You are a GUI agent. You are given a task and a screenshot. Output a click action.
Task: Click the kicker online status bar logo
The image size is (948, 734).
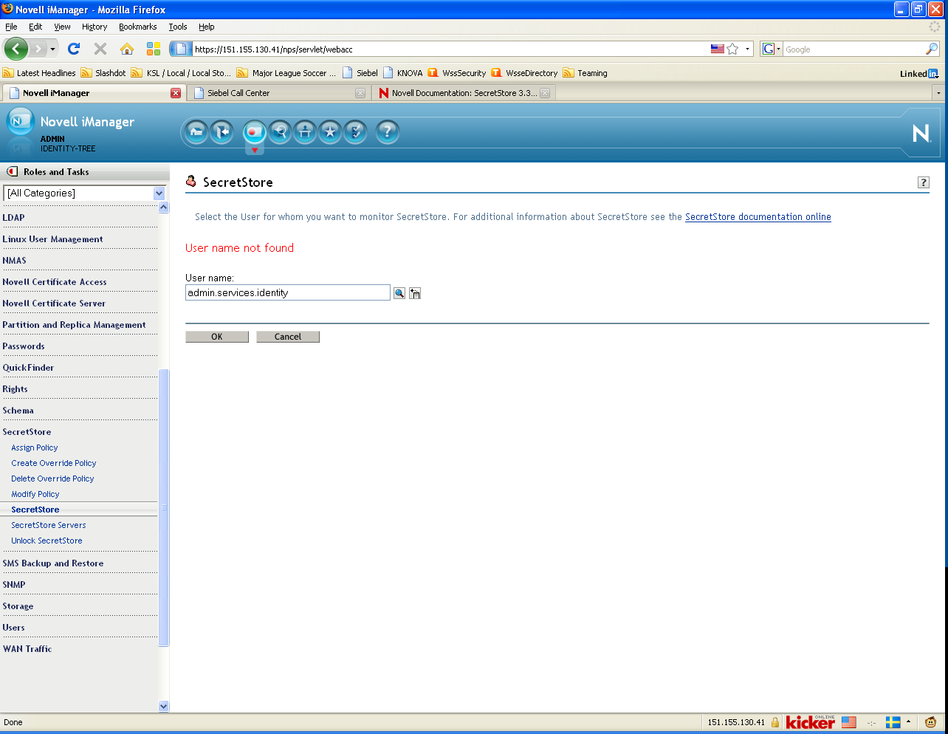[811, 722]
